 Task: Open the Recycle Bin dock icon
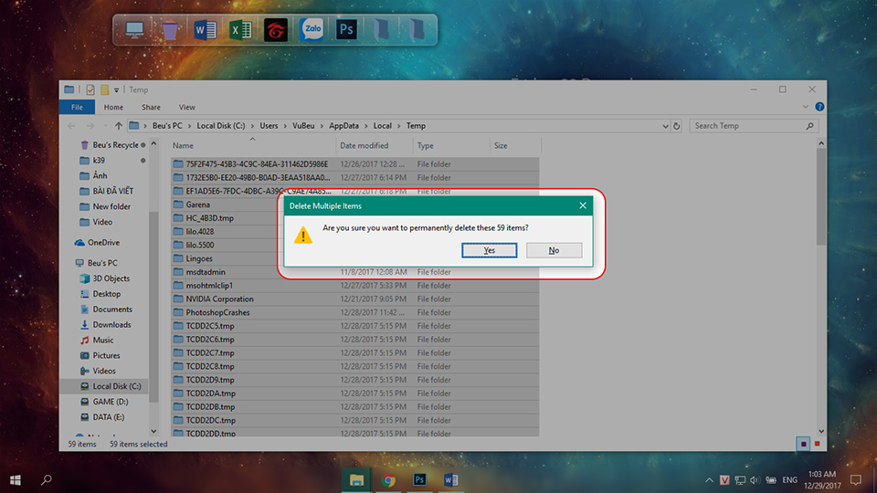tap(170, 29)
